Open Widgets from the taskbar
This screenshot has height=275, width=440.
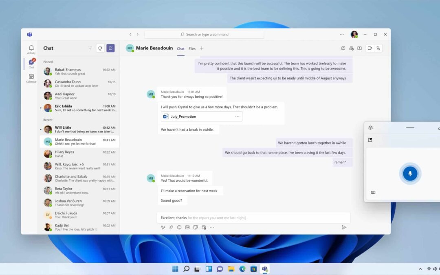pyautogui.click(x=209, y=269)
